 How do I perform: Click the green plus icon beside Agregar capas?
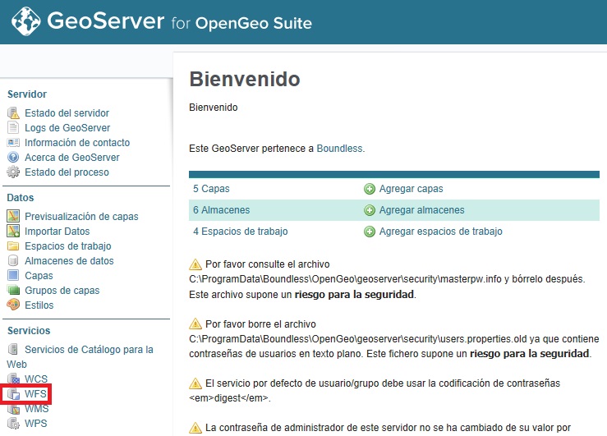(370, 189)
